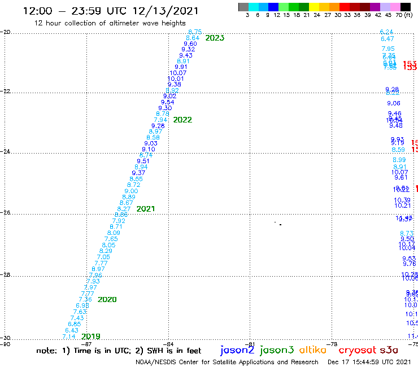The width and height of the screenshot is (418, 367).
Task: Select the black swatch in the legend
Action: click(405, 7)
